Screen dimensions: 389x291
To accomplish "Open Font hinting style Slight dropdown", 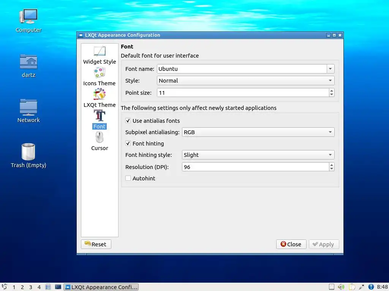I will coord(258,155).
